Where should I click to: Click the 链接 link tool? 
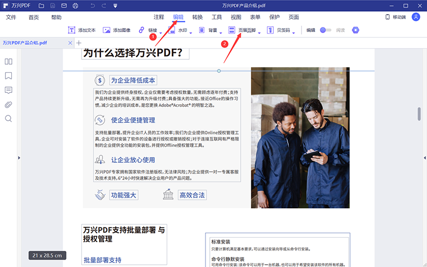[148, 30]
